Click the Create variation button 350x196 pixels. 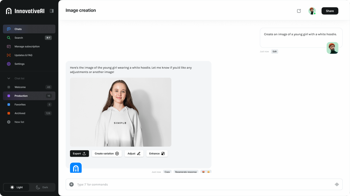(107, 154)
